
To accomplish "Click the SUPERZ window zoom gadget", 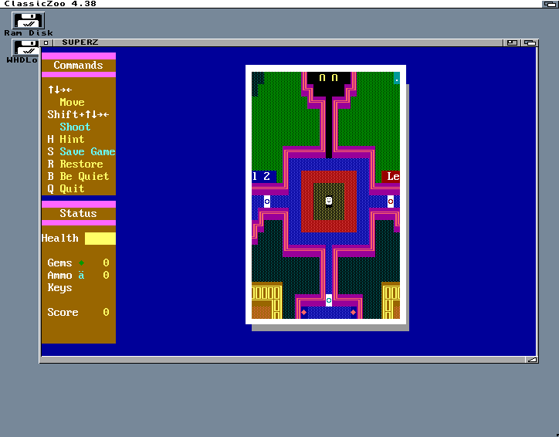I will tap(512, 42).
